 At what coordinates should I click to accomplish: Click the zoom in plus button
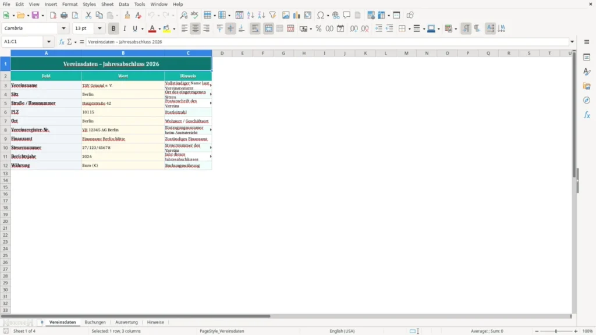(x=576, y=331)
